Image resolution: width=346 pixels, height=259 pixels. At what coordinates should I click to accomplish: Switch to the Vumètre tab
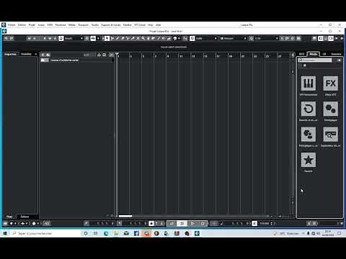(336, 54)
